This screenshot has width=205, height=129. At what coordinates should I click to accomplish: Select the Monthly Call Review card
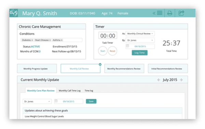[81, 68]
